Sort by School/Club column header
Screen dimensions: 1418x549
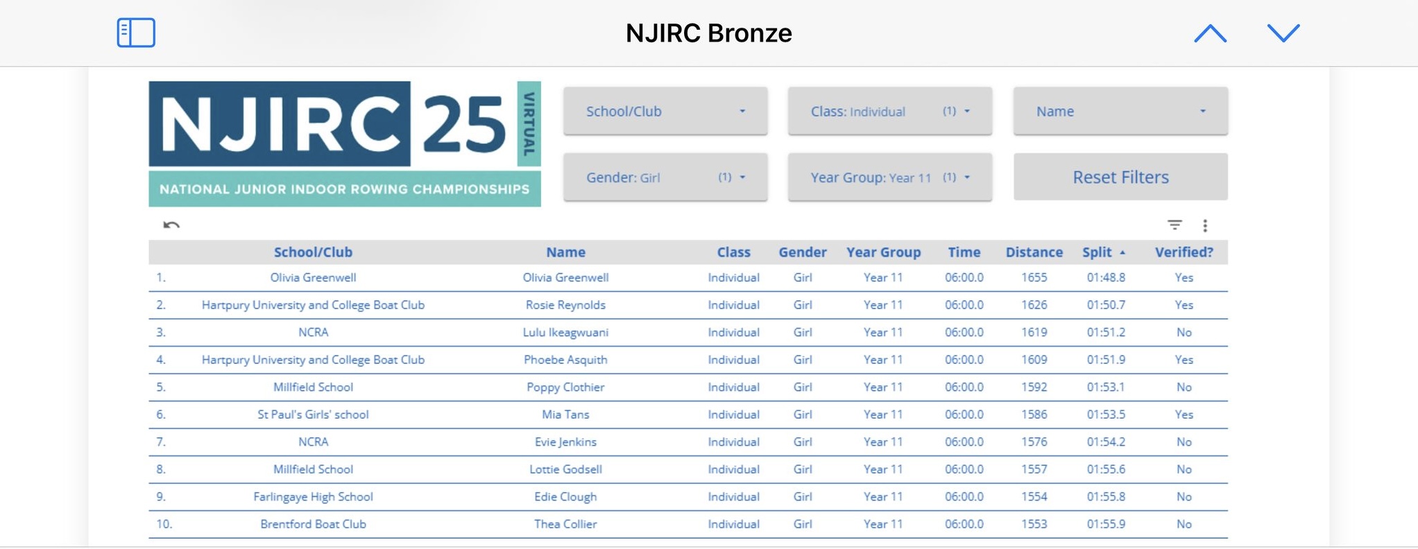pyautogui.click(x=313, y=252)
